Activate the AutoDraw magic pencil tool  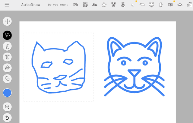pos(7,35)
